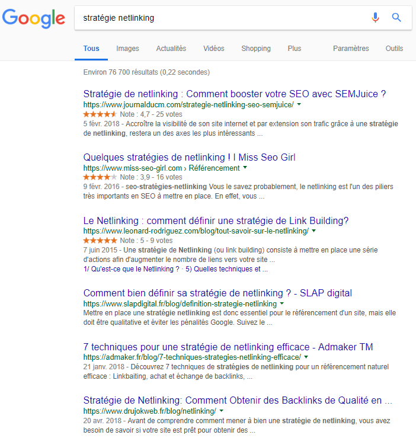Open the SLAP digital result title

pos(217,293)
